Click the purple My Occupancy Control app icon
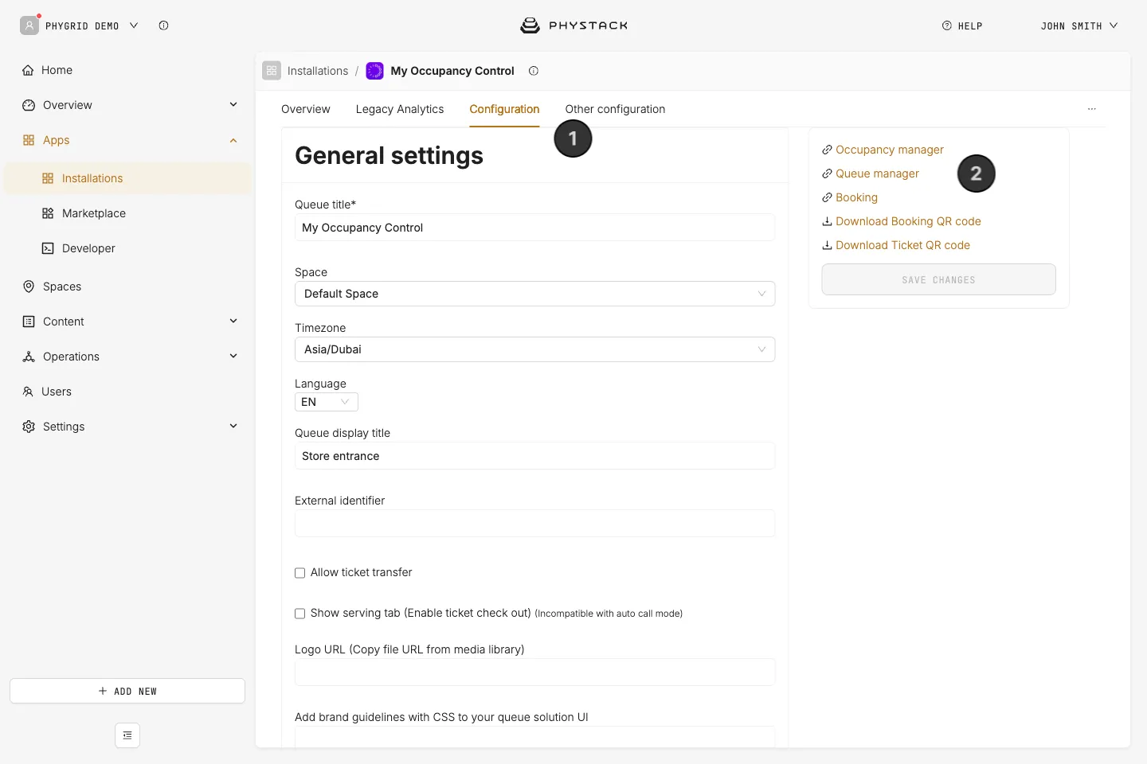This screenshot has width=1147, height=764. point(374,71)
